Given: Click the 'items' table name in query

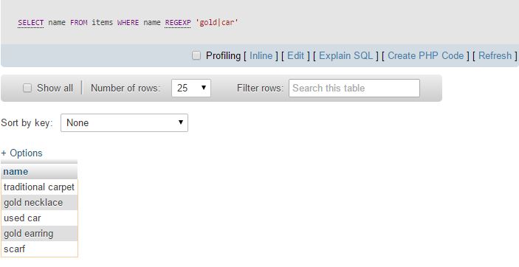Looking at the screenshot, I should (x=103, y=23).
